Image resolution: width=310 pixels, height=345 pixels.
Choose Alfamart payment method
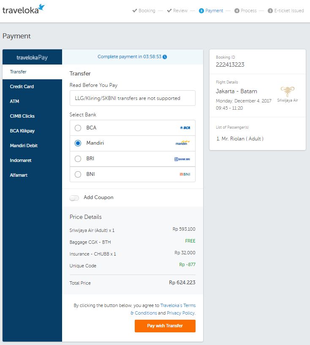[32, 175]
